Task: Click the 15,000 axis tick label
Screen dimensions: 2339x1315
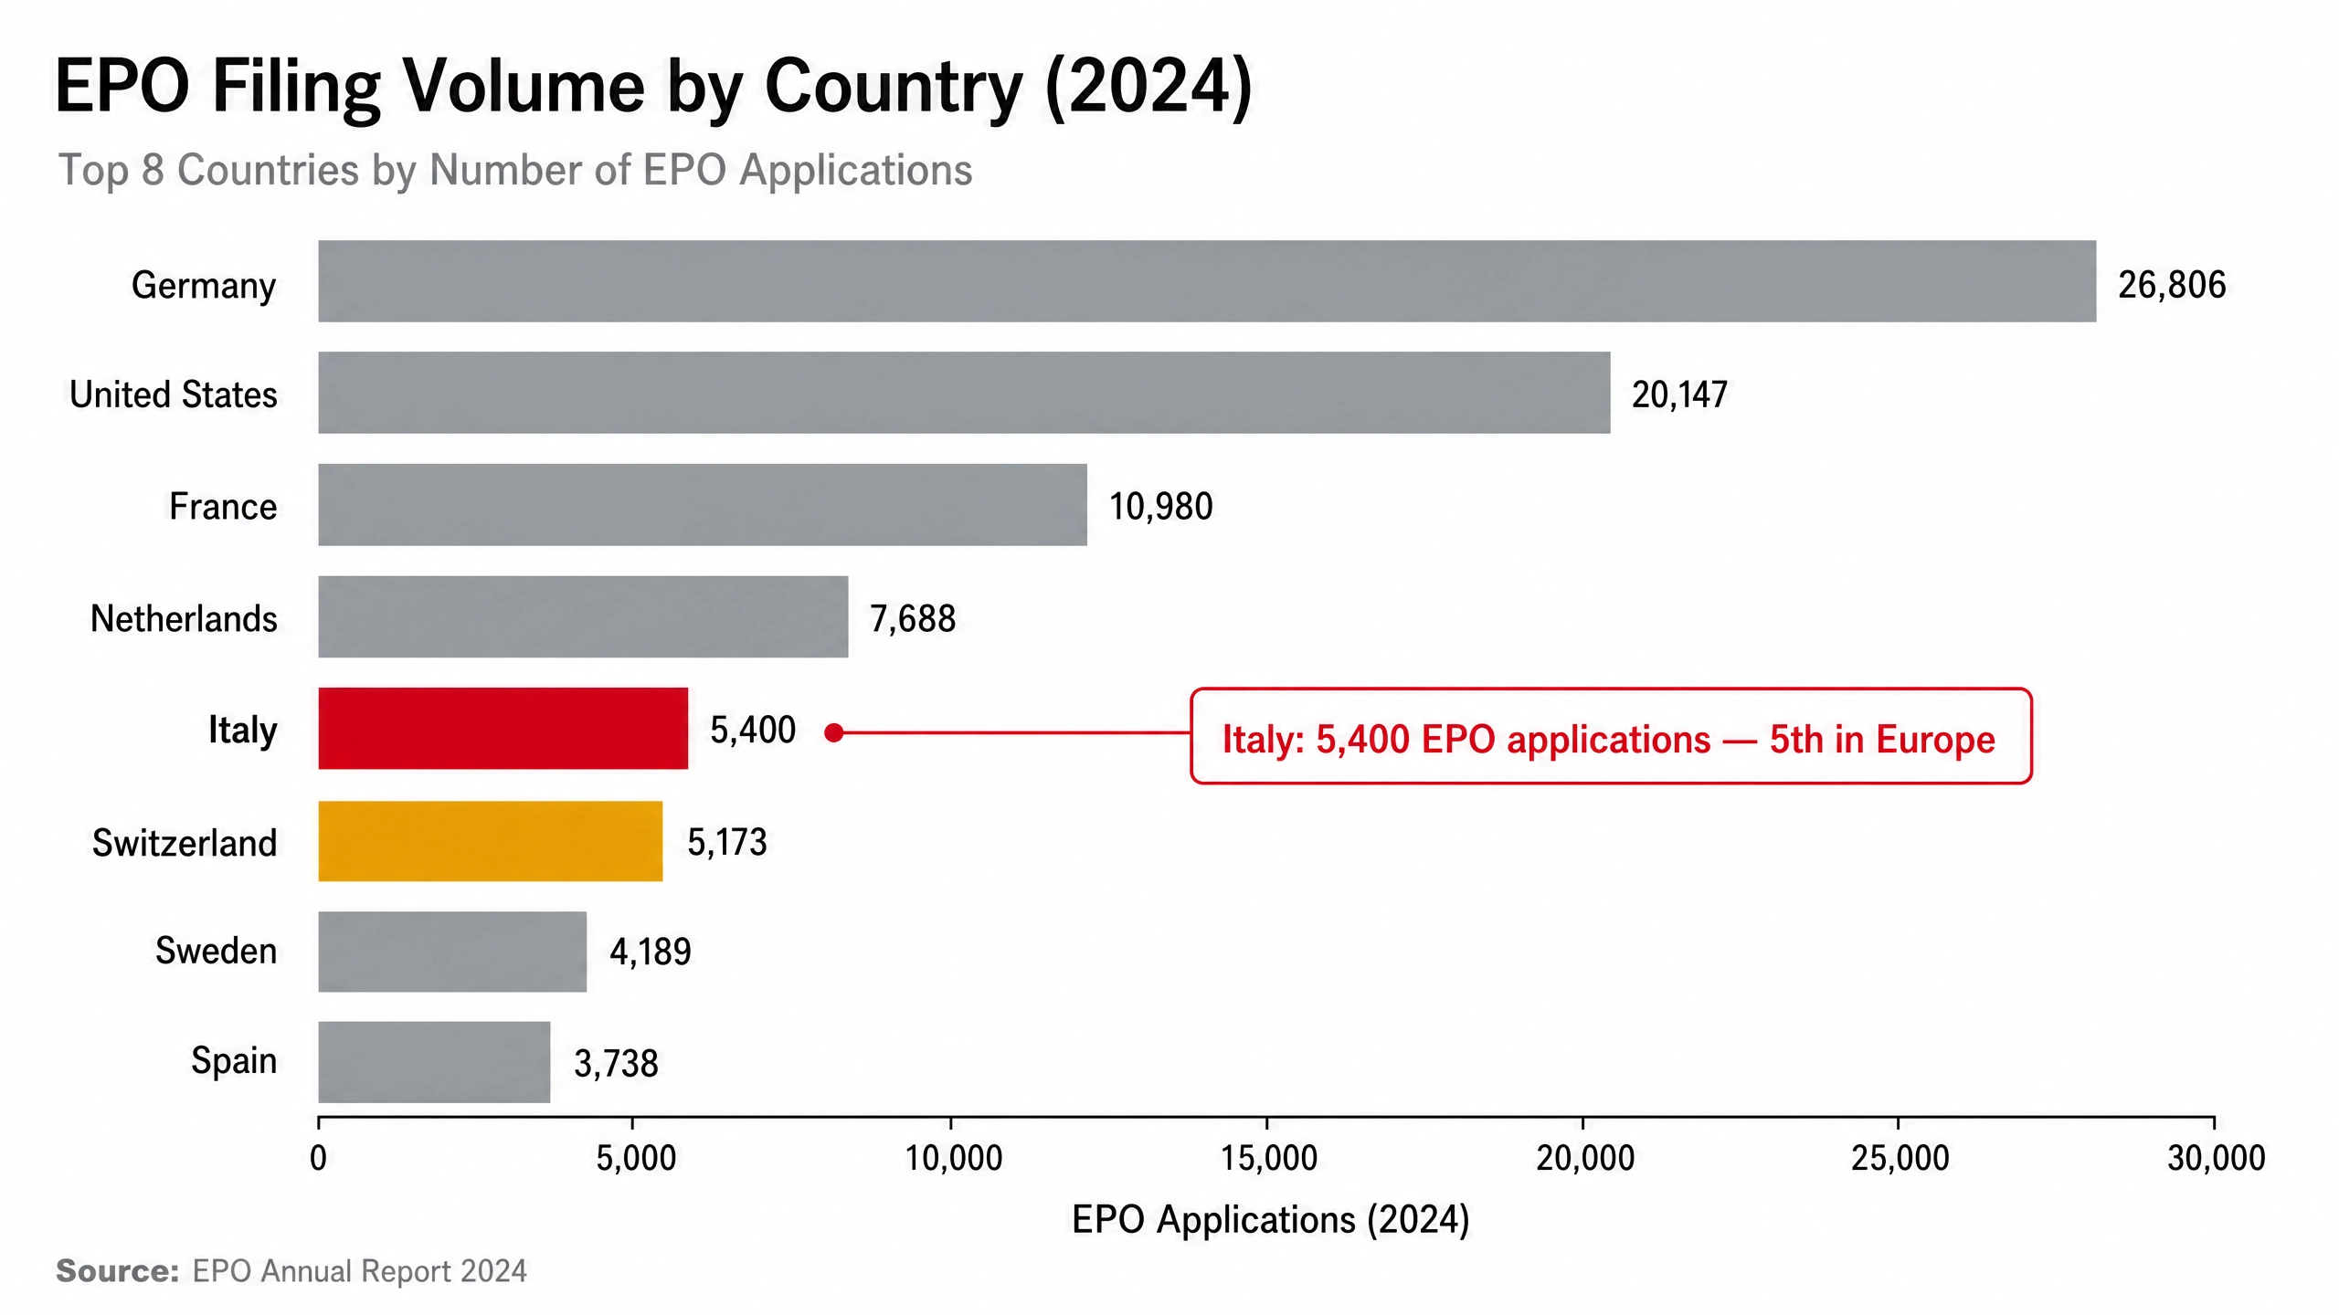Action: point(1269,1159)
